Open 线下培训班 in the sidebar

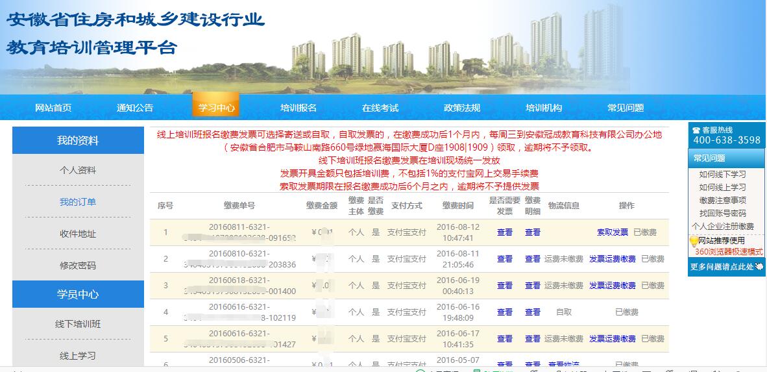click(78, 324)
